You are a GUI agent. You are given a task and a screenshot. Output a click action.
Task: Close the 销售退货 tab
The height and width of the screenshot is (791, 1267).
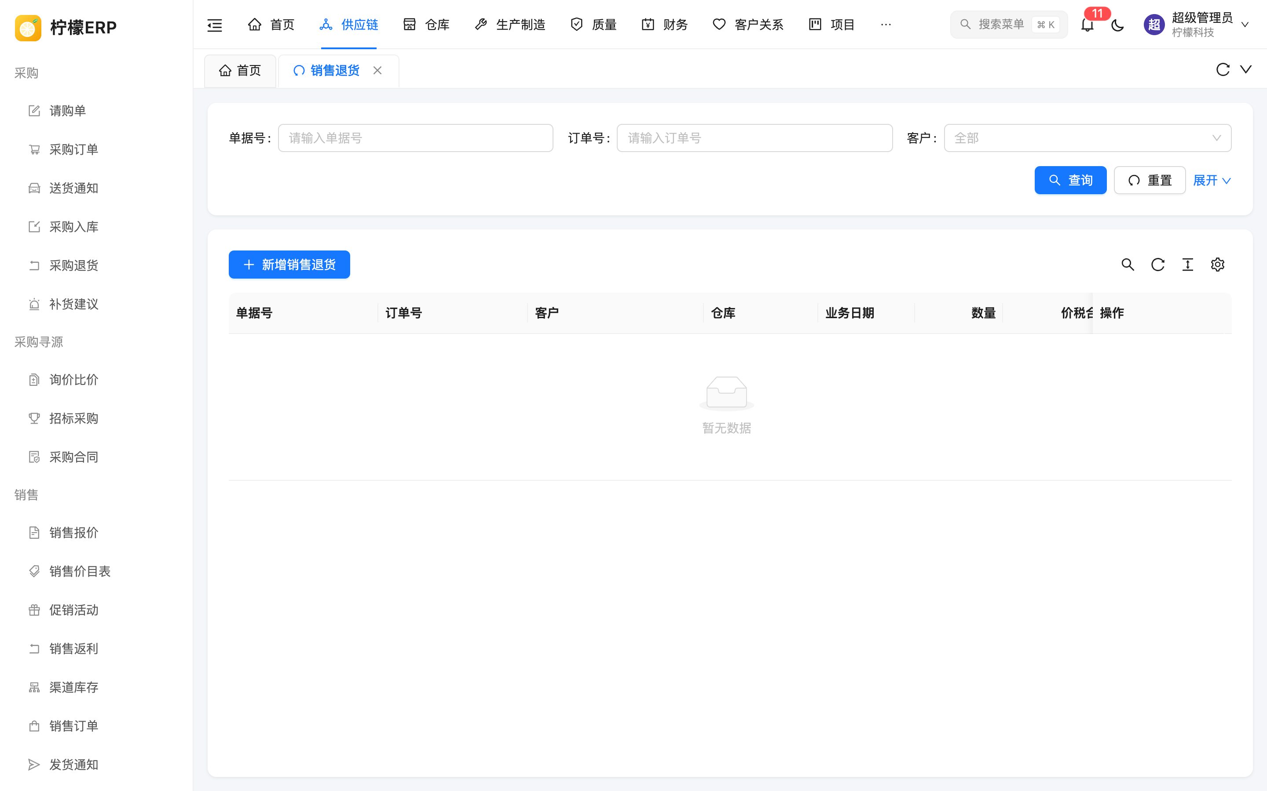pos(377,71)
